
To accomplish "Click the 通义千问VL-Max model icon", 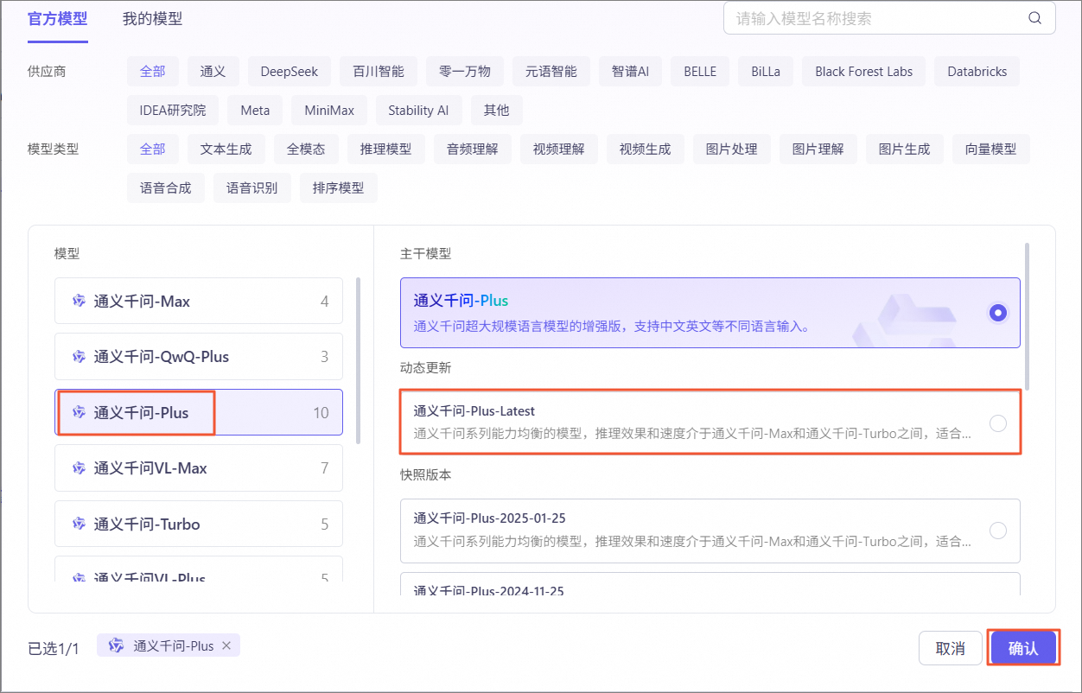I will click(79, 468).
